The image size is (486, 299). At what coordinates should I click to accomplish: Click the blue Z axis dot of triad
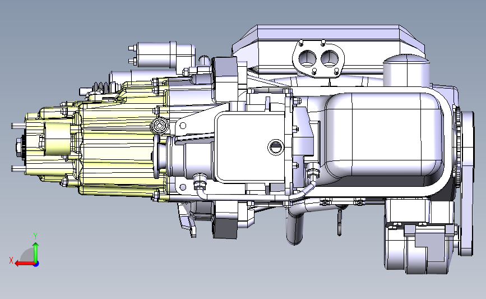click(x=36, y=264)
